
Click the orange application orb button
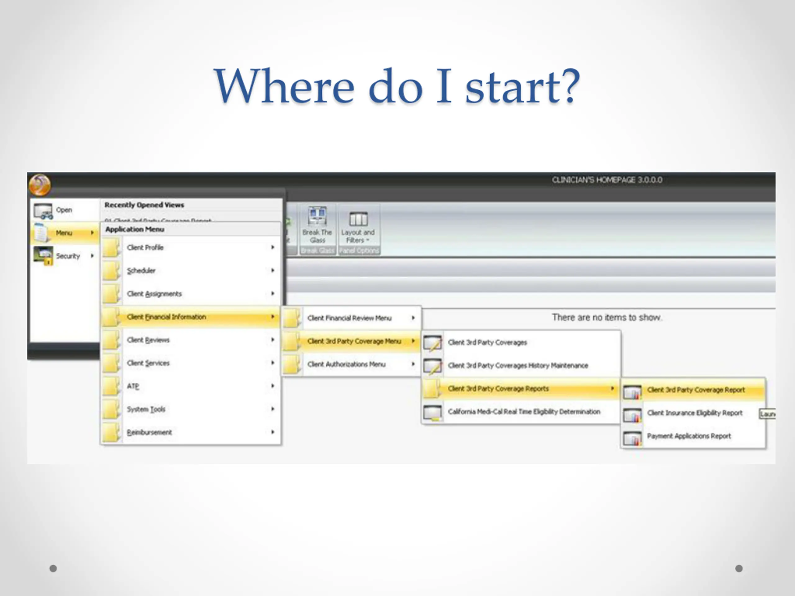pyautogui.click(x=39, y=185)
